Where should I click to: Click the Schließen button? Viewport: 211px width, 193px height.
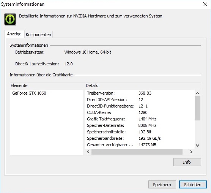tap(193, 184)
